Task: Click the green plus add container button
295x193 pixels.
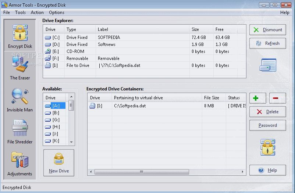Action: click(x=258, y=98)
